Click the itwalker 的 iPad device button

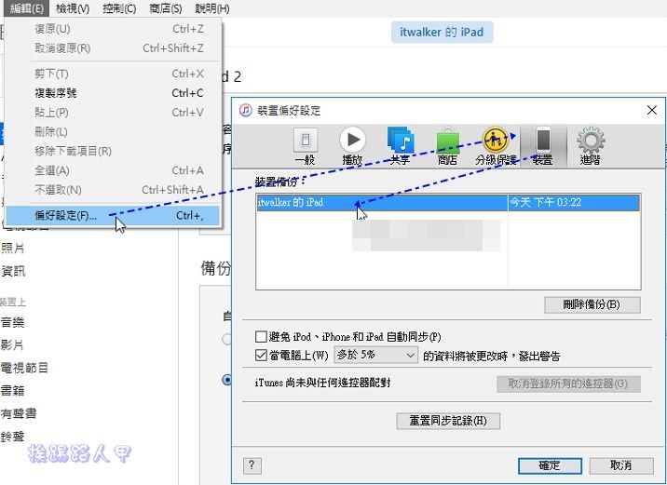point(442,33)
